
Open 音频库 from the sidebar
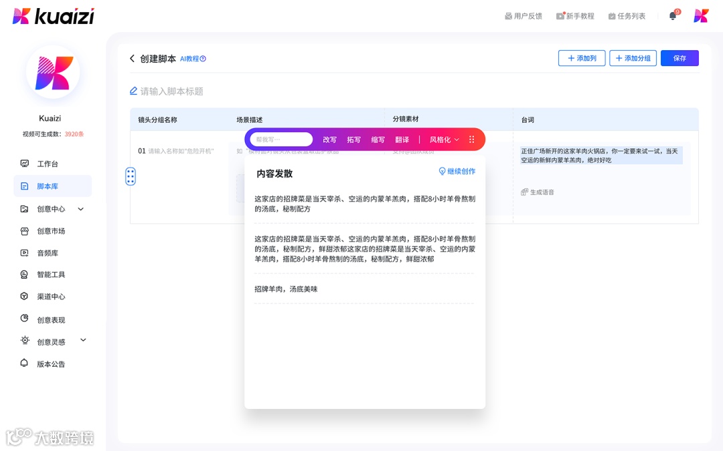click(x=50, y=253)
